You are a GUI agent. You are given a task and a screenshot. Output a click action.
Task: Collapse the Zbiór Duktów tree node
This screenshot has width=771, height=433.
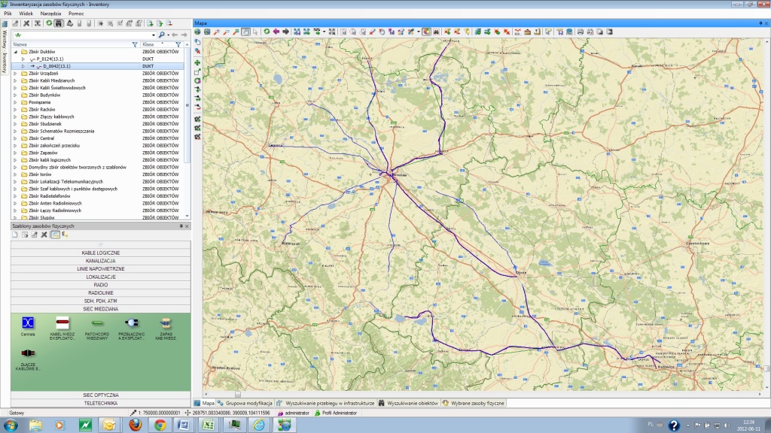[x=15, y=52]
